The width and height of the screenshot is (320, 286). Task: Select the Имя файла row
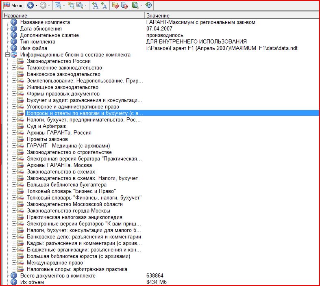[x=33, y=48]
